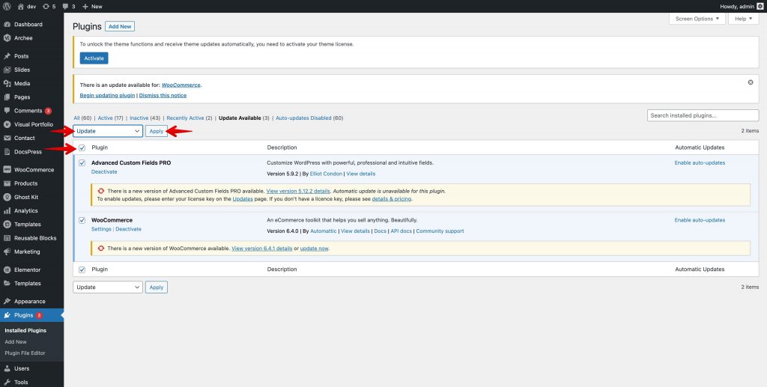Open WooCommerce API docs link
Viewport: 767px width, 387px height.
[401, 231]
